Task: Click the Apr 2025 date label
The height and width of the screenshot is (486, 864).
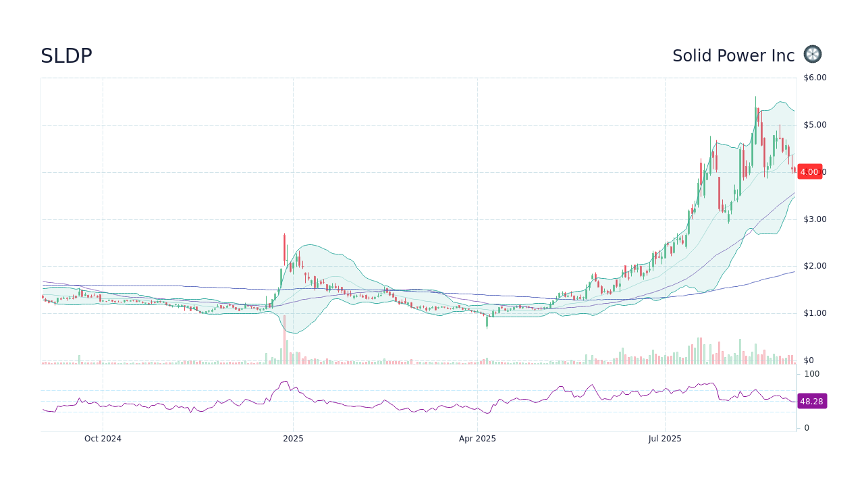Action: click(477, 439)
